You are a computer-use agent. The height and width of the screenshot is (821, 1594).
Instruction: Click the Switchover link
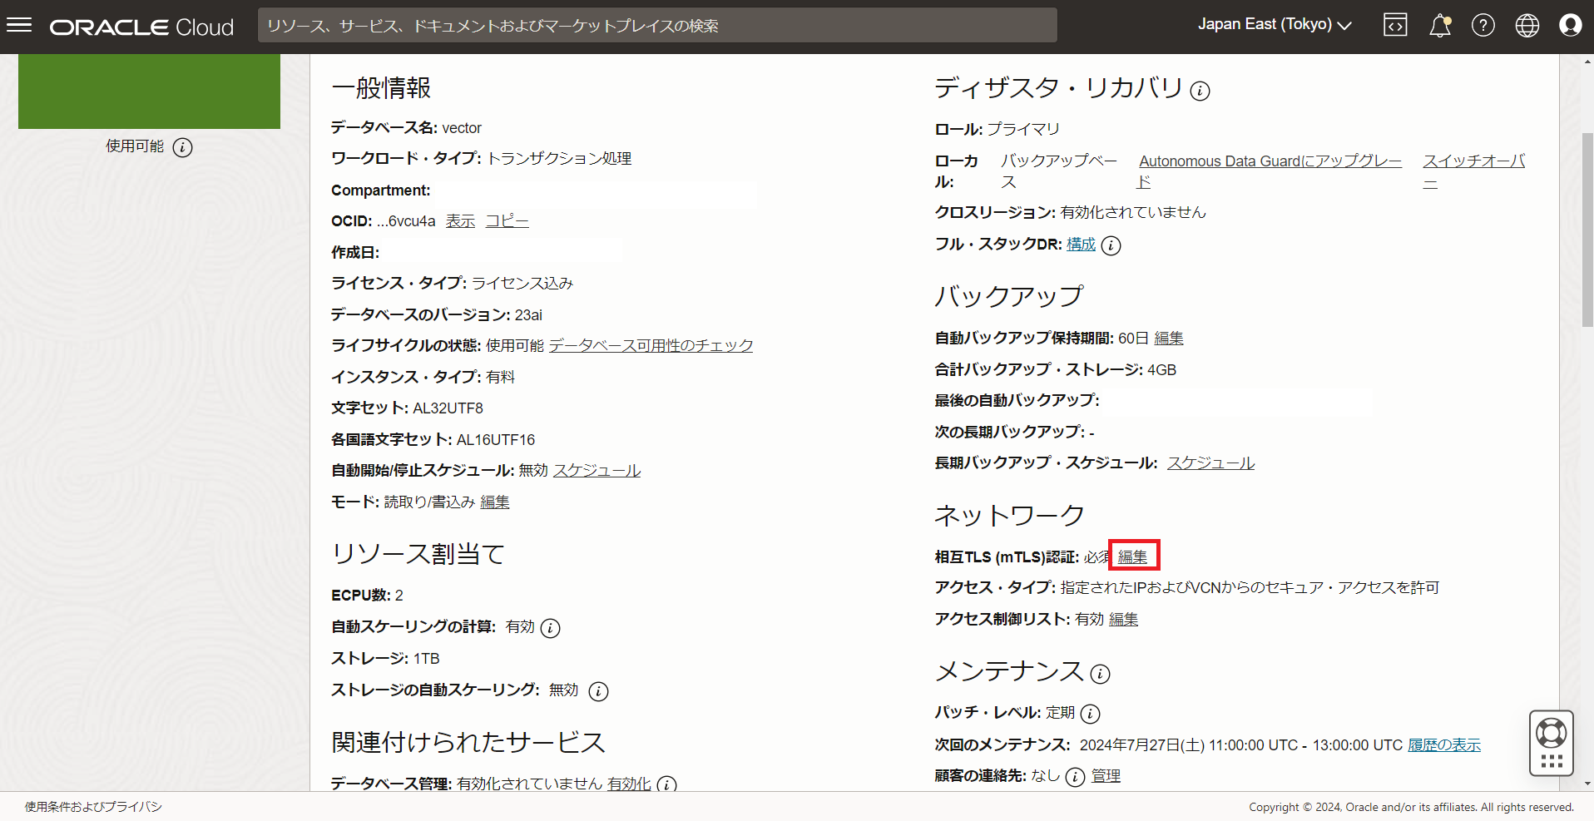1473,161
